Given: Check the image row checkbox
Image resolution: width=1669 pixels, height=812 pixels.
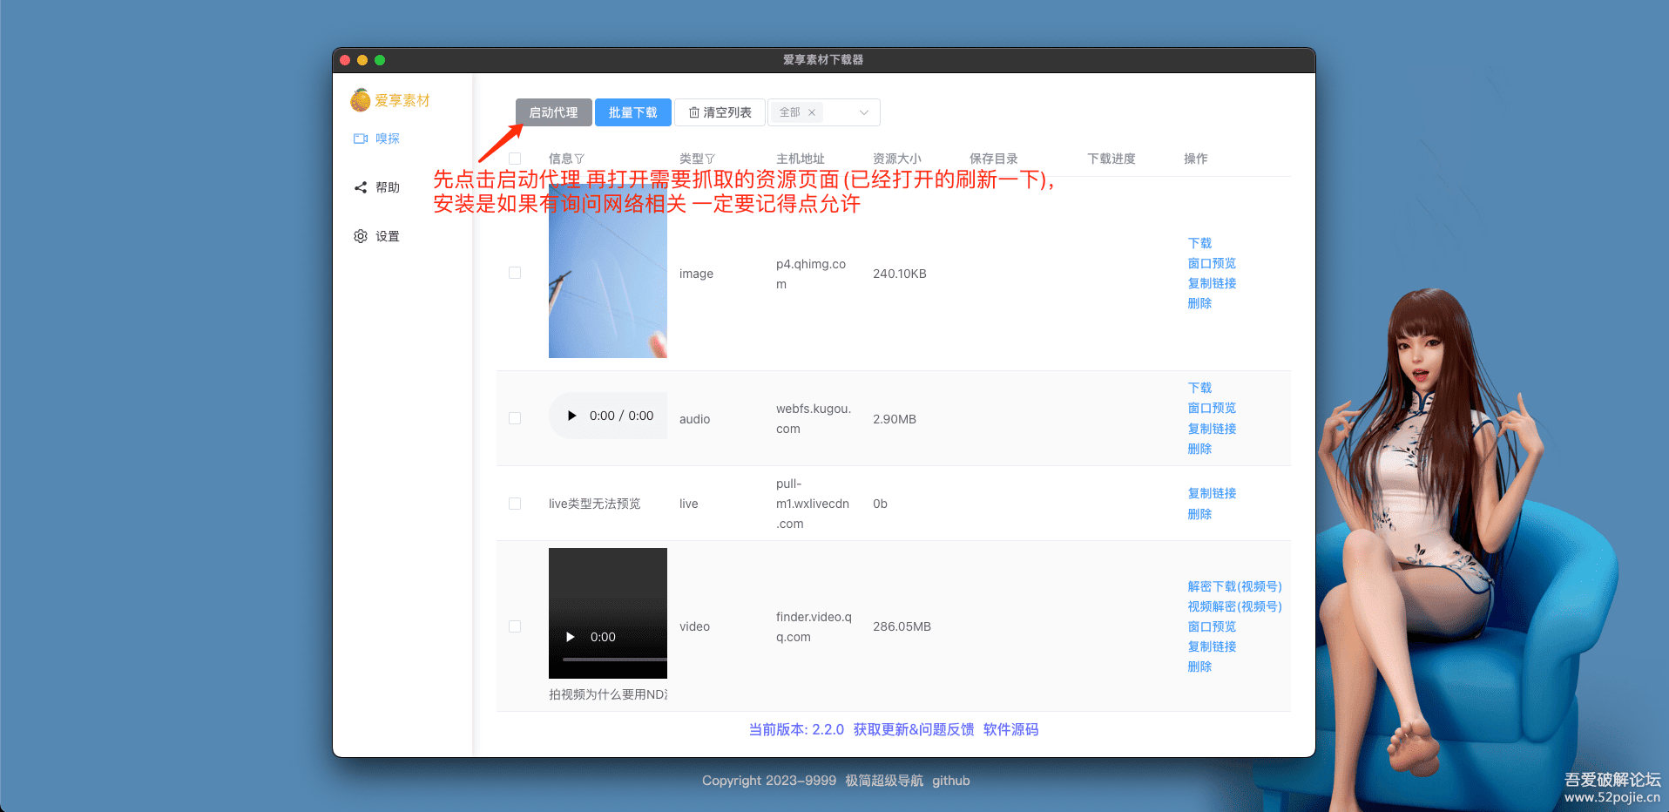Looking at the screenshot, I should [515, 273].
